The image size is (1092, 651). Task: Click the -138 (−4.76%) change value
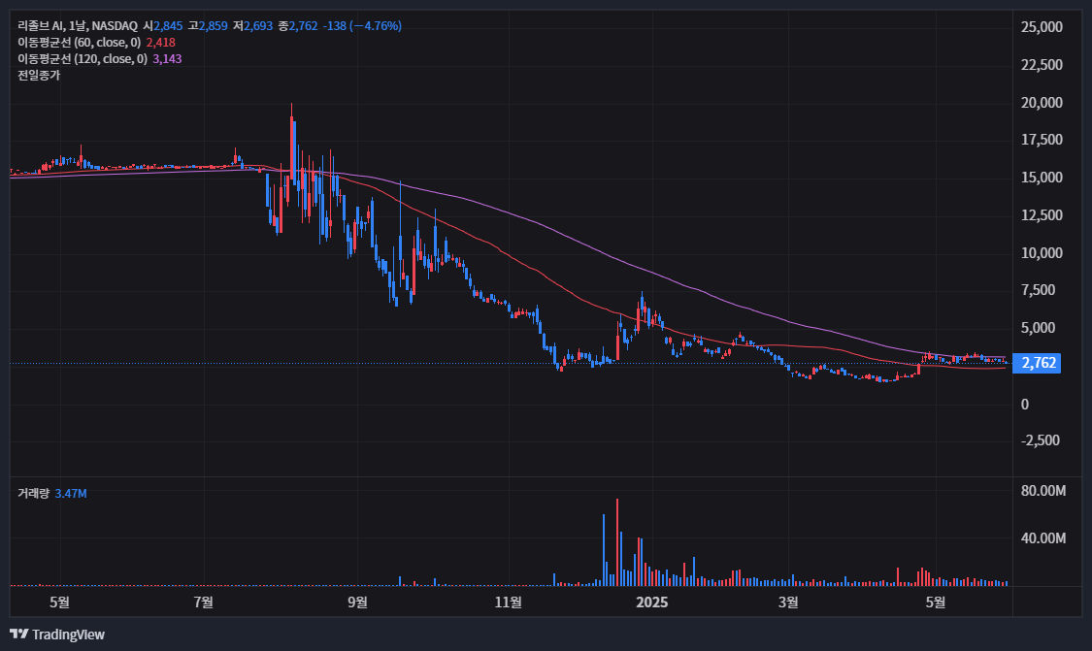point(362,26)
